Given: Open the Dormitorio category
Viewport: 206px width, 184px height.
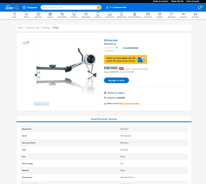Looking at the screenshot, I should [148, 15].
